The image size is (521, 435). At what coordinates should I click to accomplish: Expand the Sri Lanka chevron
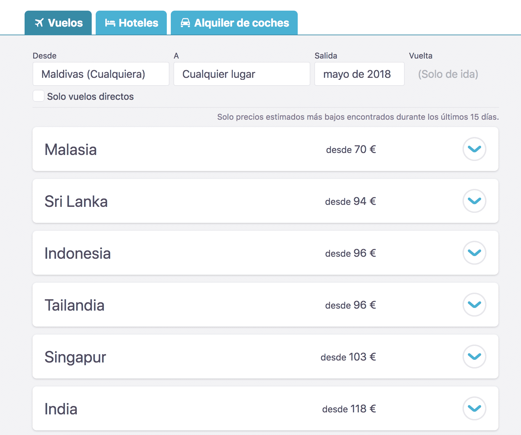click(x=474, y=201)
